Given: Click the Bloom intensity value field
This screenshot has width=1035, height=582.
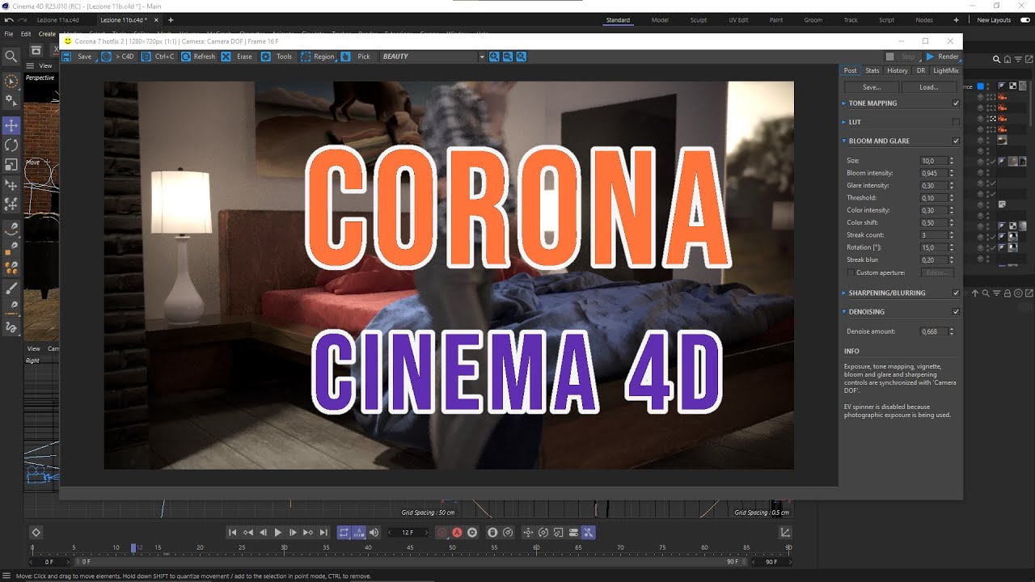Looking at the screenshot, I should coord(933,173).
